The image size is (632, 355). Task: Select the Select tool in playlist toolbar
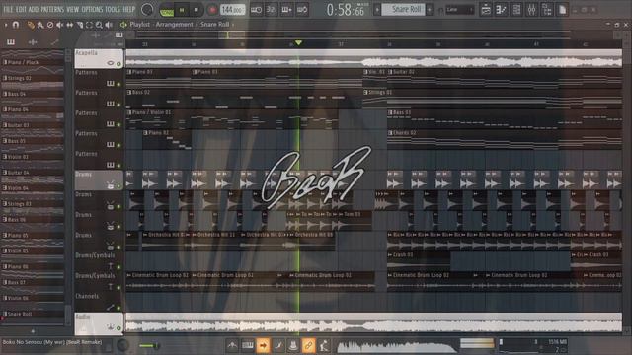click(89, 25)
